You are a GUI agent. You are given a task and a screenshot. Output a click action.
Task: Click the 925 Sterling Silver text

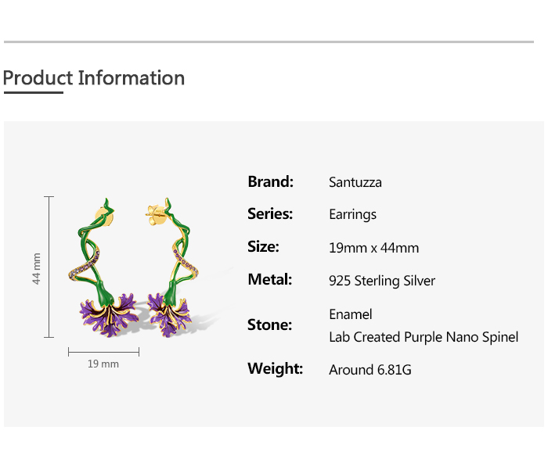[x=382, y=281]
